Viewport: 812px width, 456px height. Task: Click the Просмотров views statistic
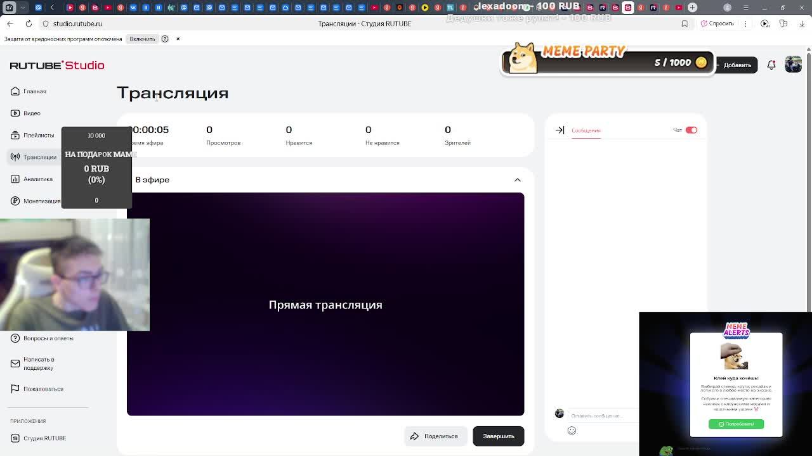(x=223, y=135)
